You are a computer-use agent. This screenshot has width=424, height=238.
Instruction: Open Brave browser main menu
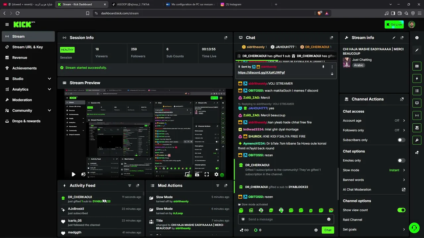point(419,13)
